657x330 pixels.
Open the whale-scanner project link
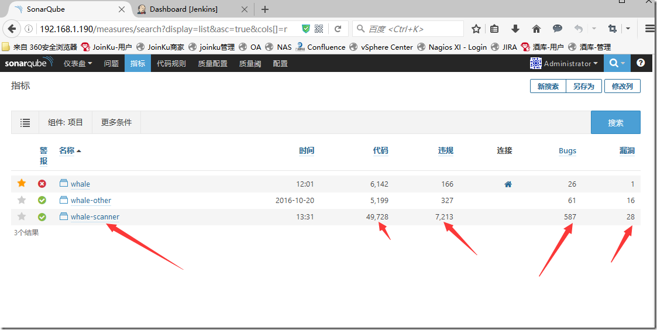click(x=95, y=217)
